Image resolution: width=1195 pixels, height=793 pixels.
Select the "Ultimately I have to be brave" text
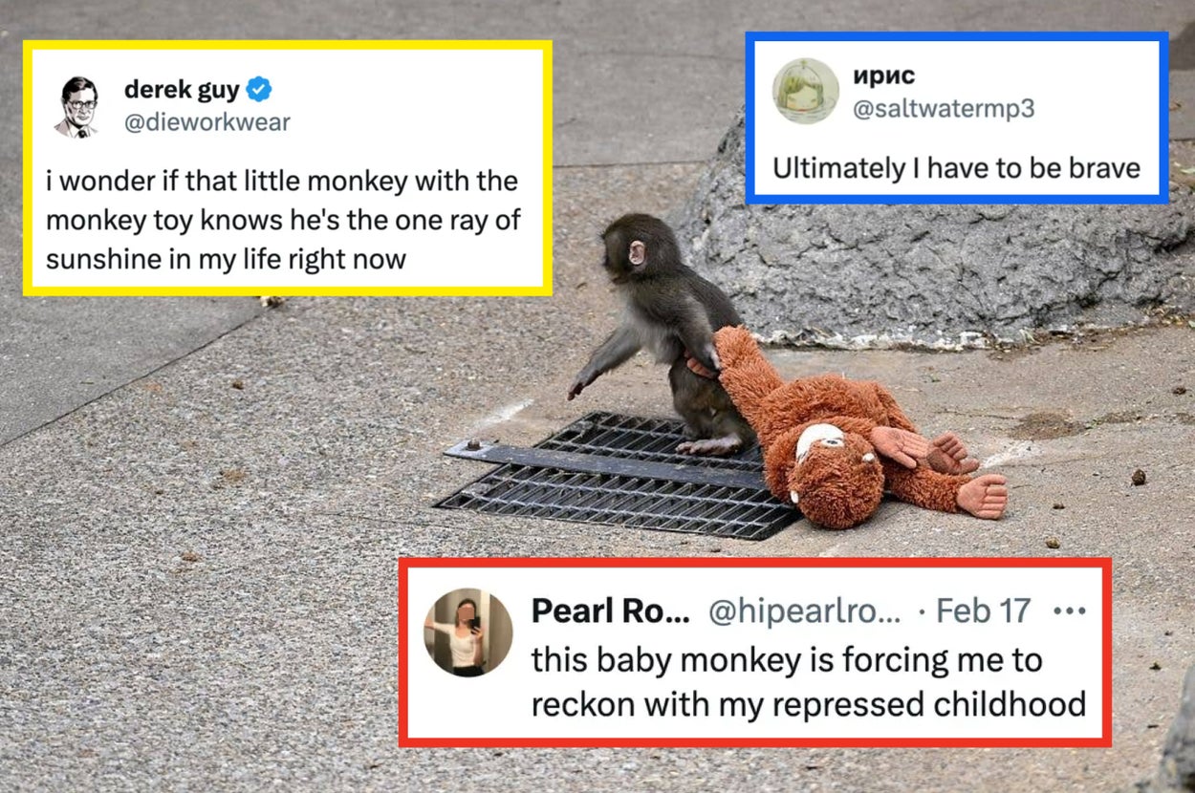click(x=956, y=169)
